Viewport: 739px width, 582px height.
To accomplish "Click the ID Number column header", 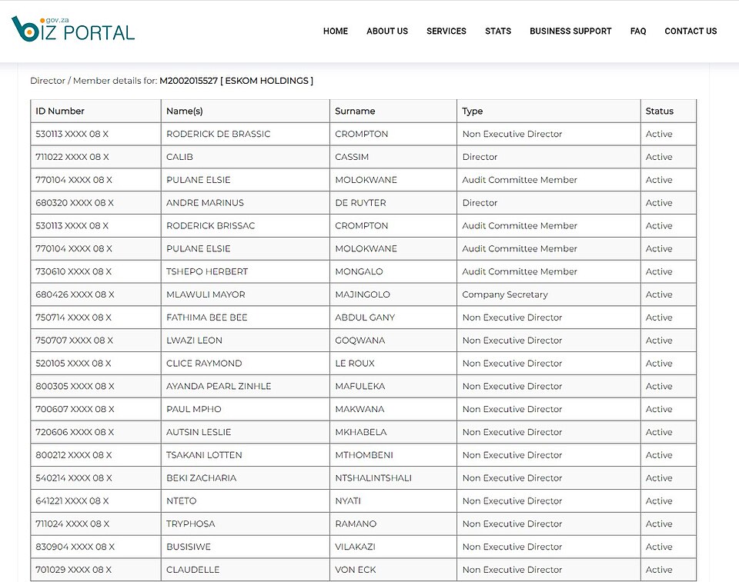I will pos(60,111).
